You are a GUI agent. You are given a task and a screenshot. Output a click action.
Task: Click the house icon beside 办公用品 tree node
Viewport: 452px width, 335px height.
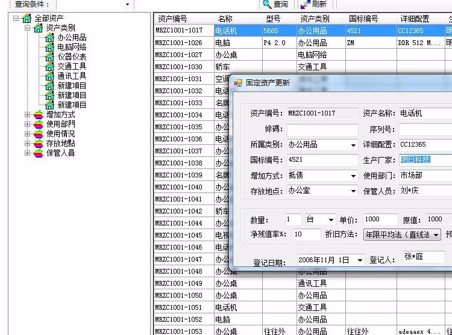[x=49, y=37]
